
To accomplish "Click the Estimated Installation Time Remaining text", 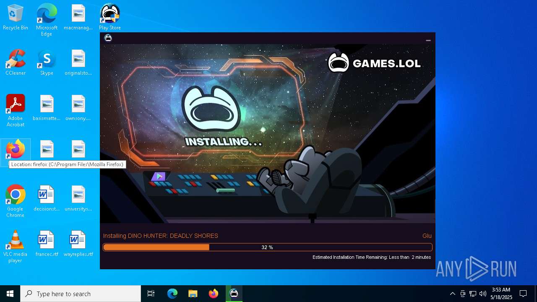I will pos(372,257).
